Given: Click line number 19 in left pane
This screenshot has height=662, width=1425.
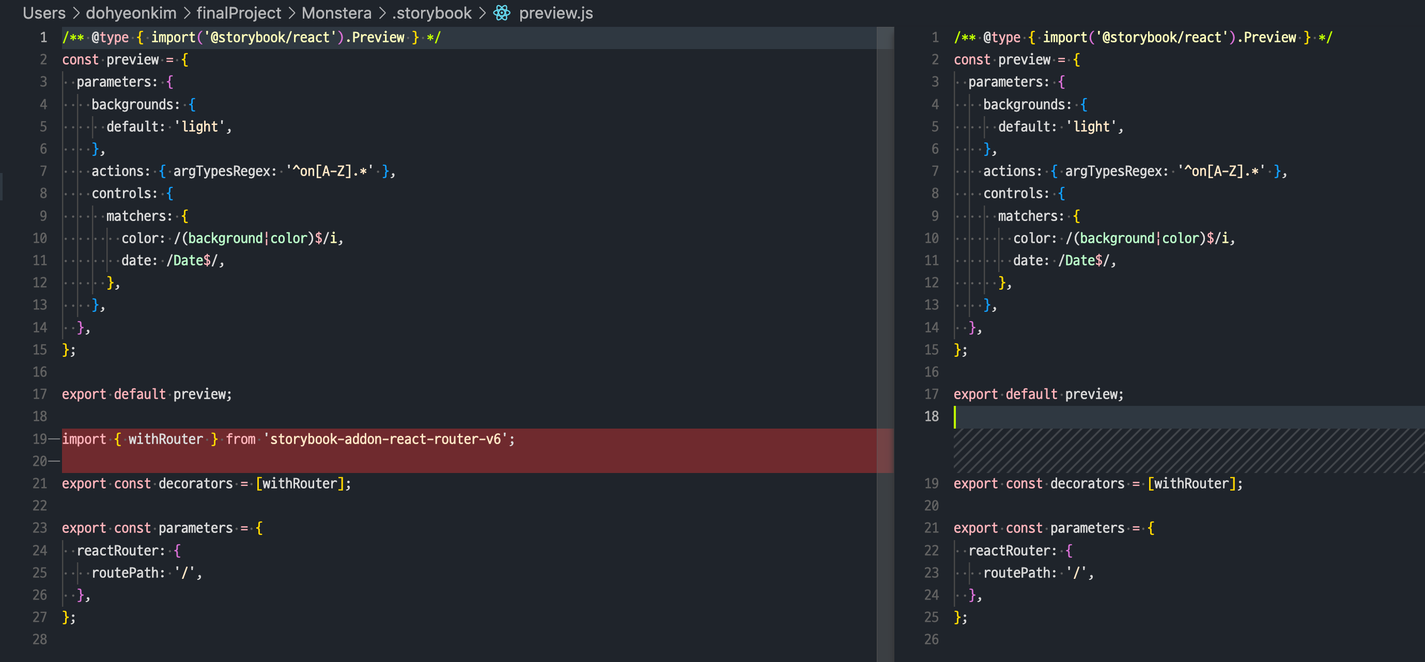Looking at the screenshot, I should pyautogui.click(x=39, y=439).
